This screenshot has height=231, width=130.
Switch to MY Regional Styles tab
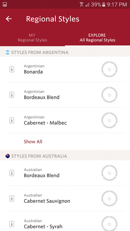(x=32, y=38)
